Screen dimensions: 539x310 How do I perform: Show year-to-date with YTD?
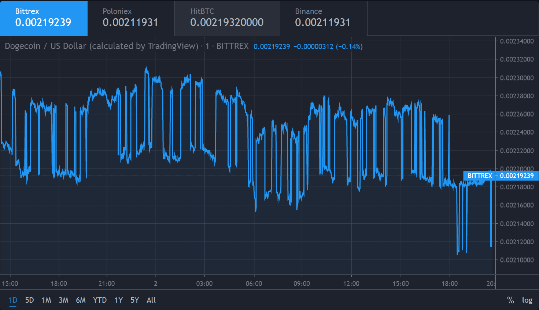point(100,300)
